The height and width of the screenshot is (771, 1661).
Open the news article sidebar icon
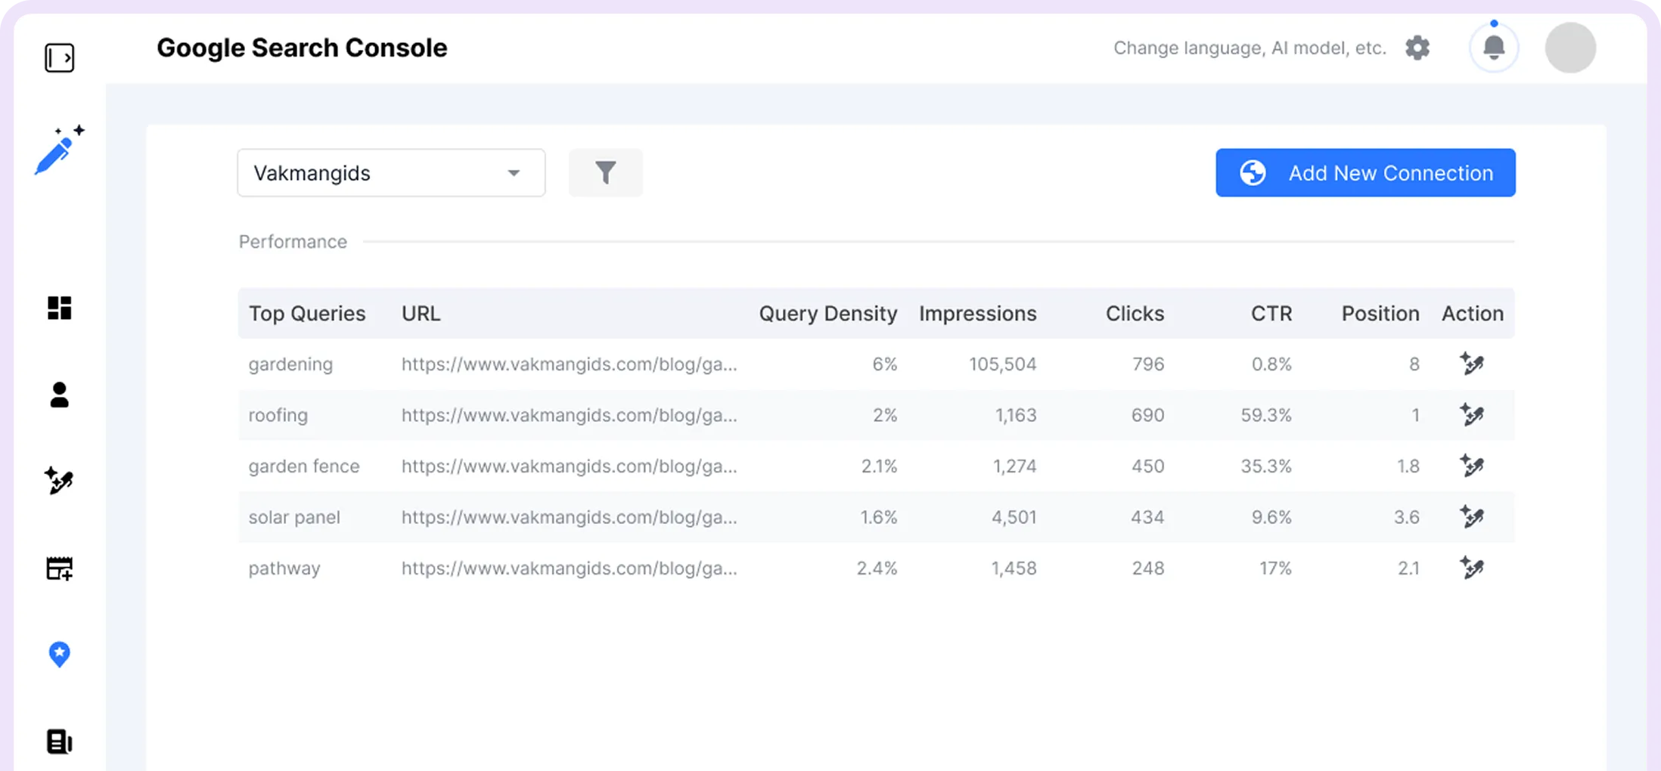59,742
